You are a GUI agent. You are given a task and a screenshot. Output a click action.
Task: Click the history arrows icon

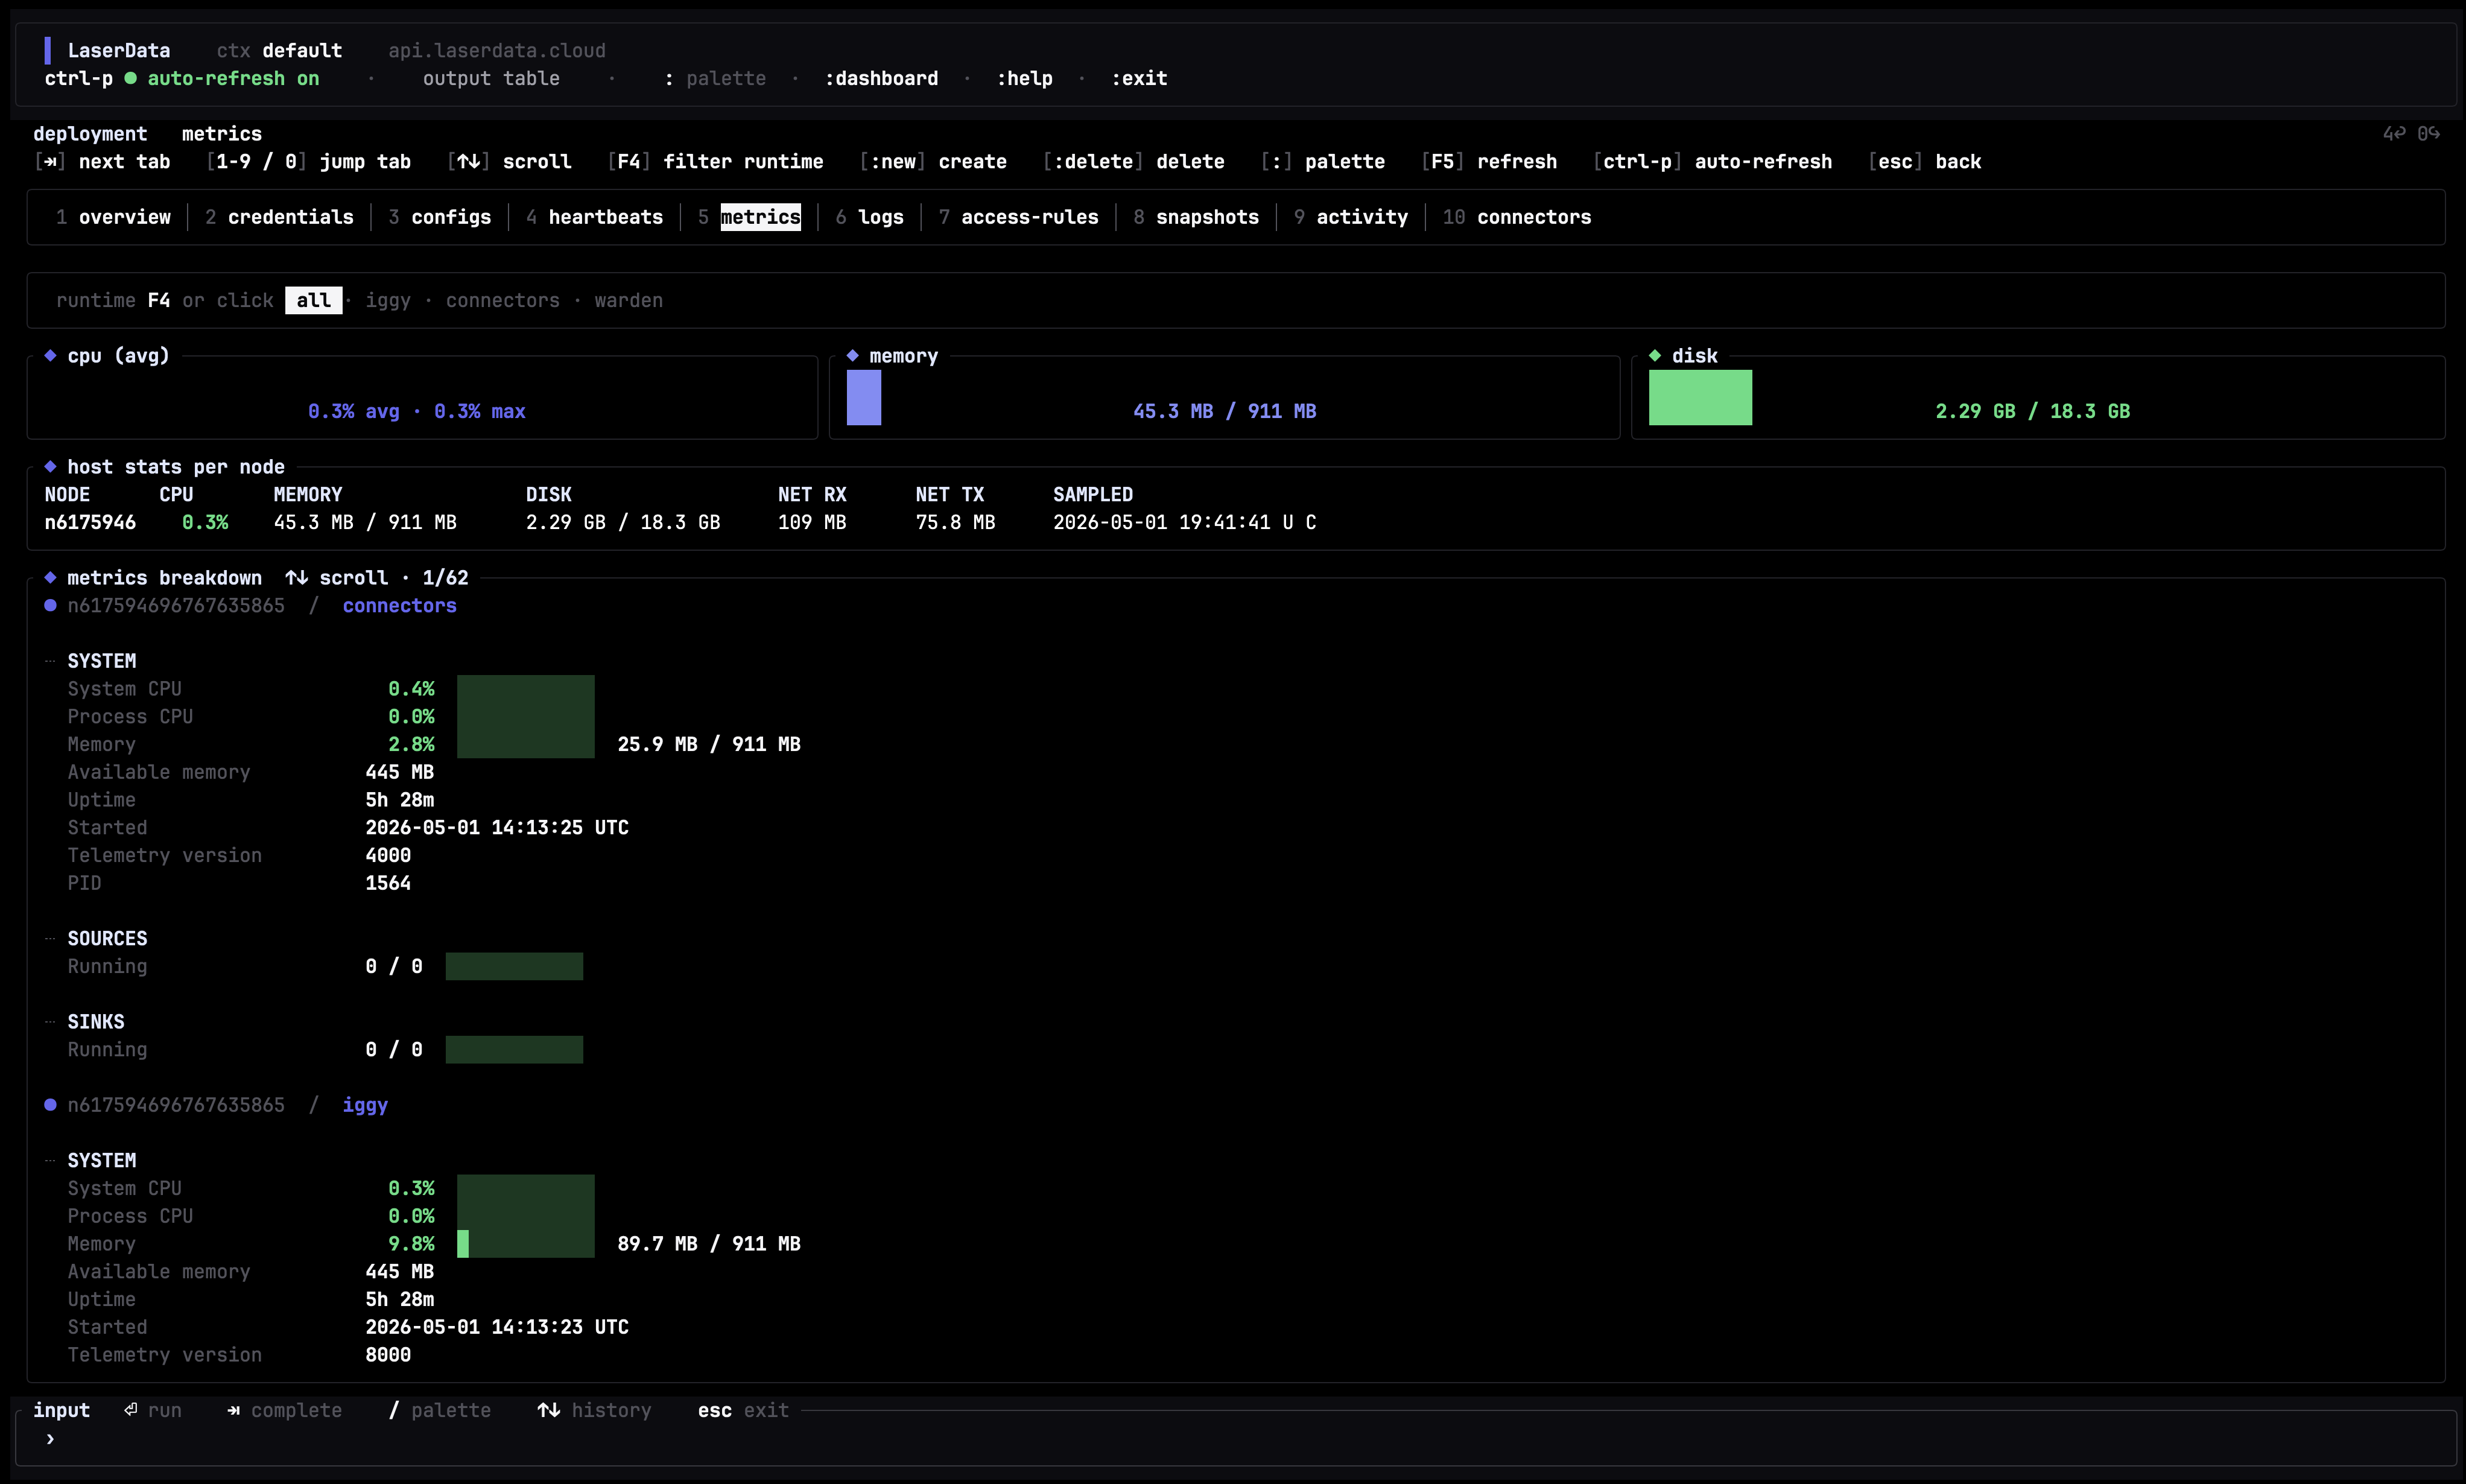(x=548, y=1409)
